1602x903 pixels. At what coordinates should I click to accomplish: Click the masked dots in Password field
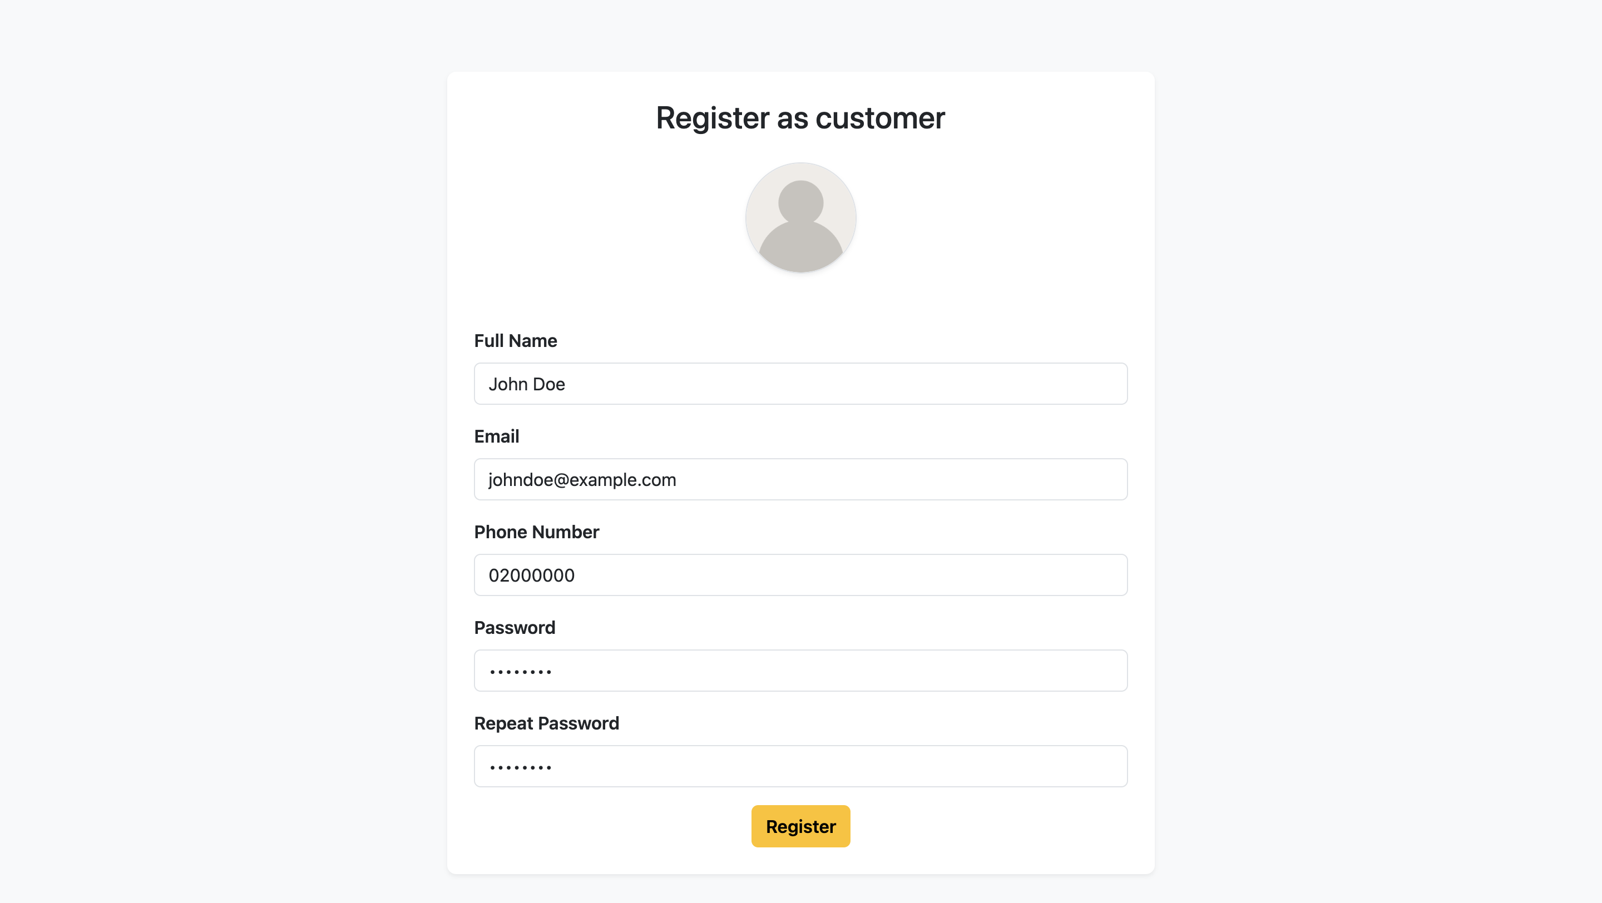coord(521,672)
